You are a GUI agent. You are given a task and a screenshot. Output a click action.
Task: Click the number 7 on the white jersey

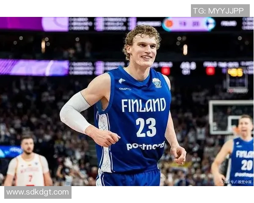coord(30,178)
